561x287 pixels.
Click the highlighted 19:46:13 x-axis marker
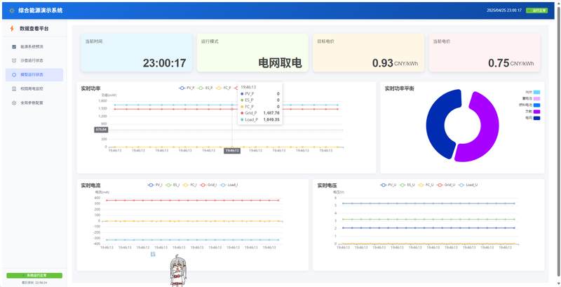(x=232, y=151)
